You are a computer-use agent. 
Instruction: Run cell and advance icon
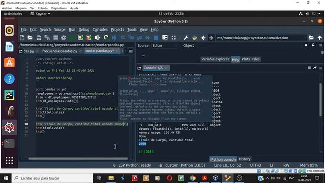tap(89, 38)
